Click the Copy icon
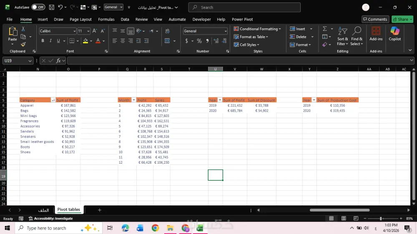417x234 pixels. coord(23,37)
